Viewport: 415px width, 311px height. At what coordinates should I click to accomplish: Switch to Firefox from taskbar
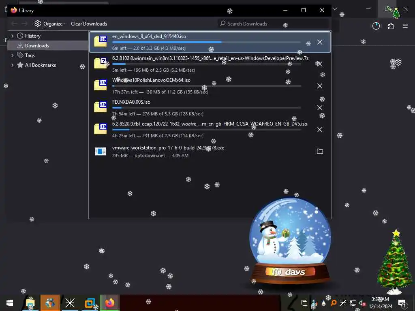click(109, 303)
